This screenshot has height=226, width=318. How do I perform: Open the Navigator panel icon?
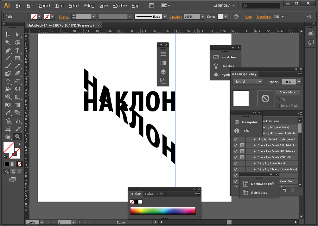237,122
